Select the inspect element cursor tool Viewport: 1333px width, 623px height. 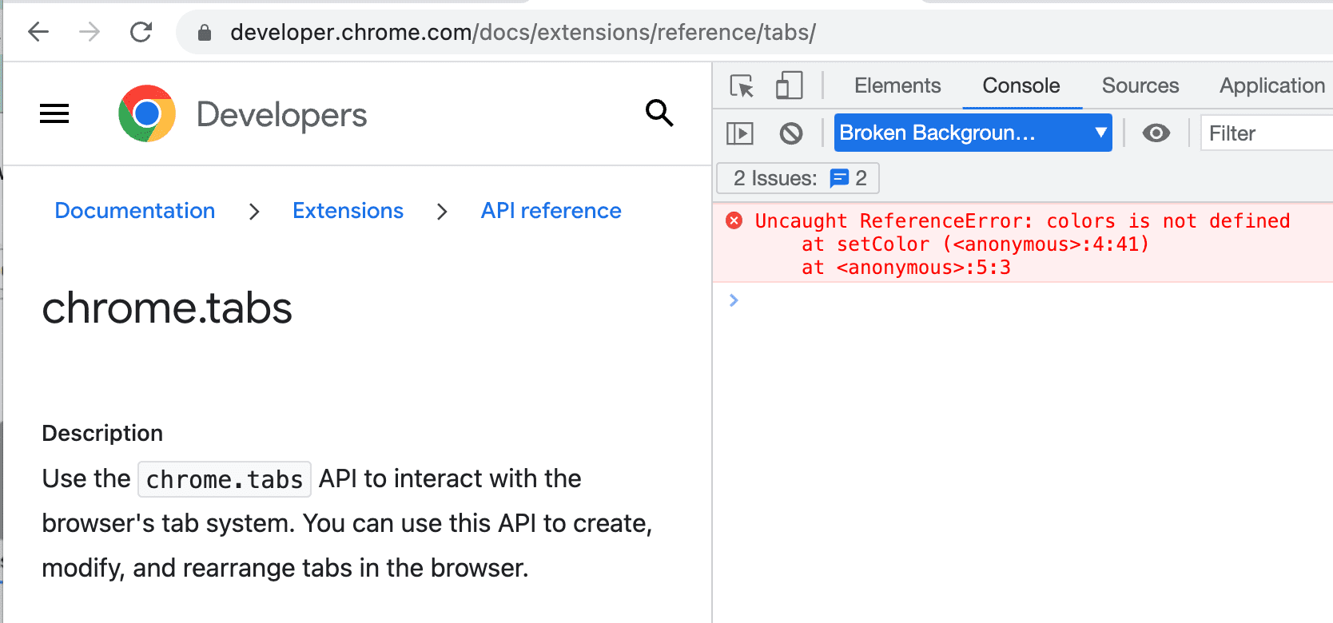[742, 85]
